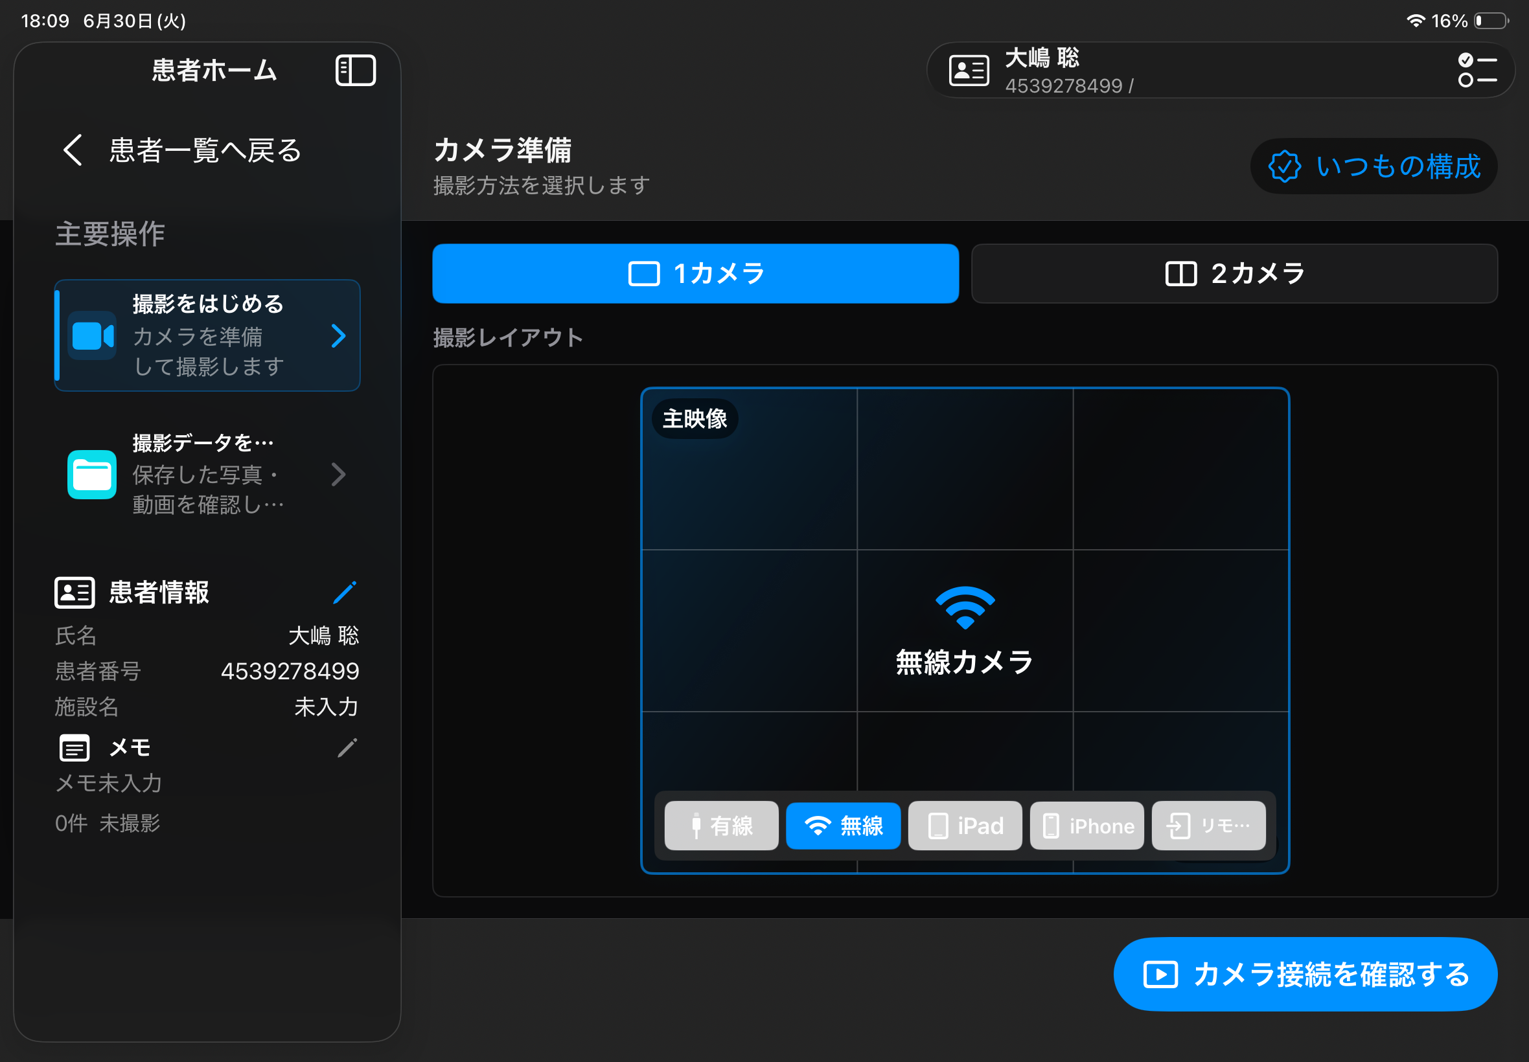Open the 撮影データを… item
1529x1062 pixels.
coord(208,474)
